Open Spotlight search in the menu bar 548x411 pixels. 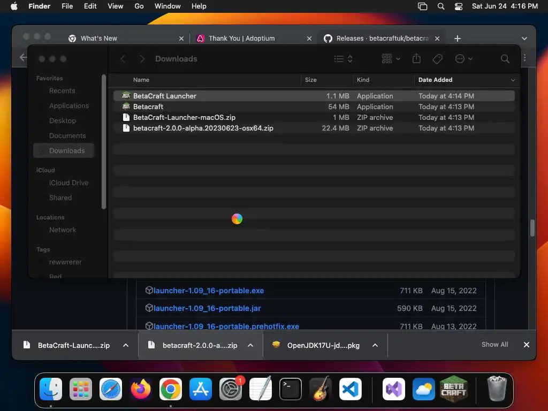441,6
